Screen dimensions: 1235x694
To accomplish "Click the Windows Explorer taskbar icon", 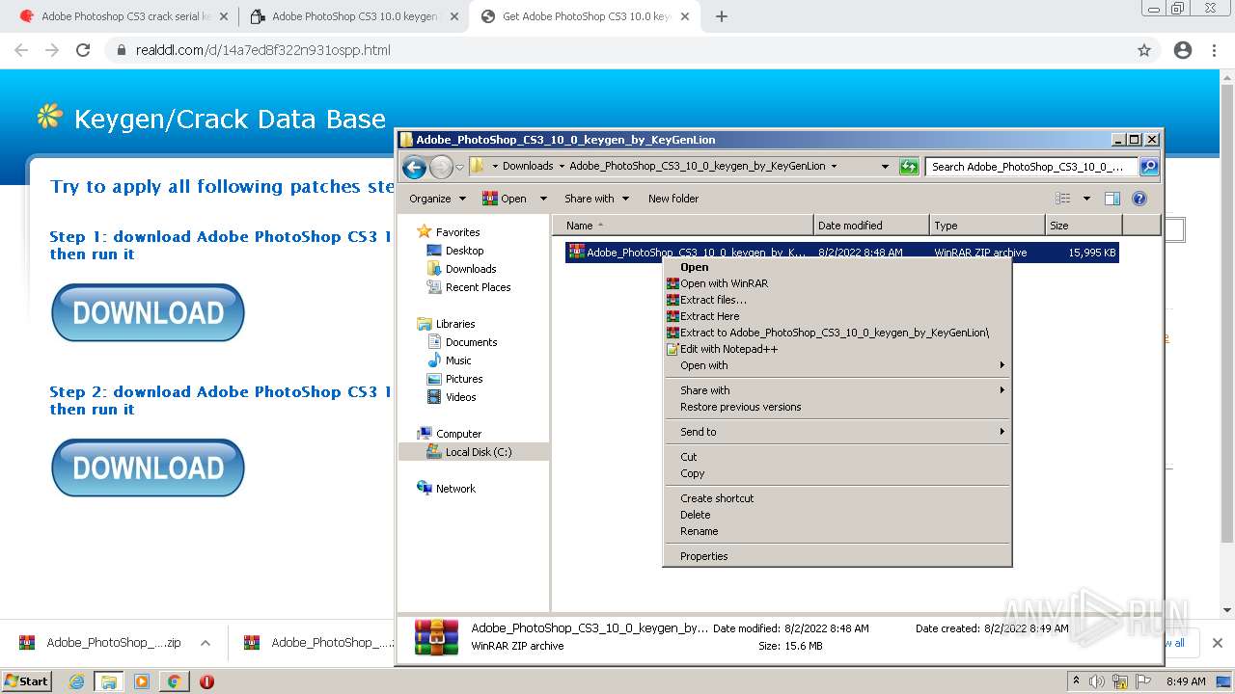I will click(109, 681).
